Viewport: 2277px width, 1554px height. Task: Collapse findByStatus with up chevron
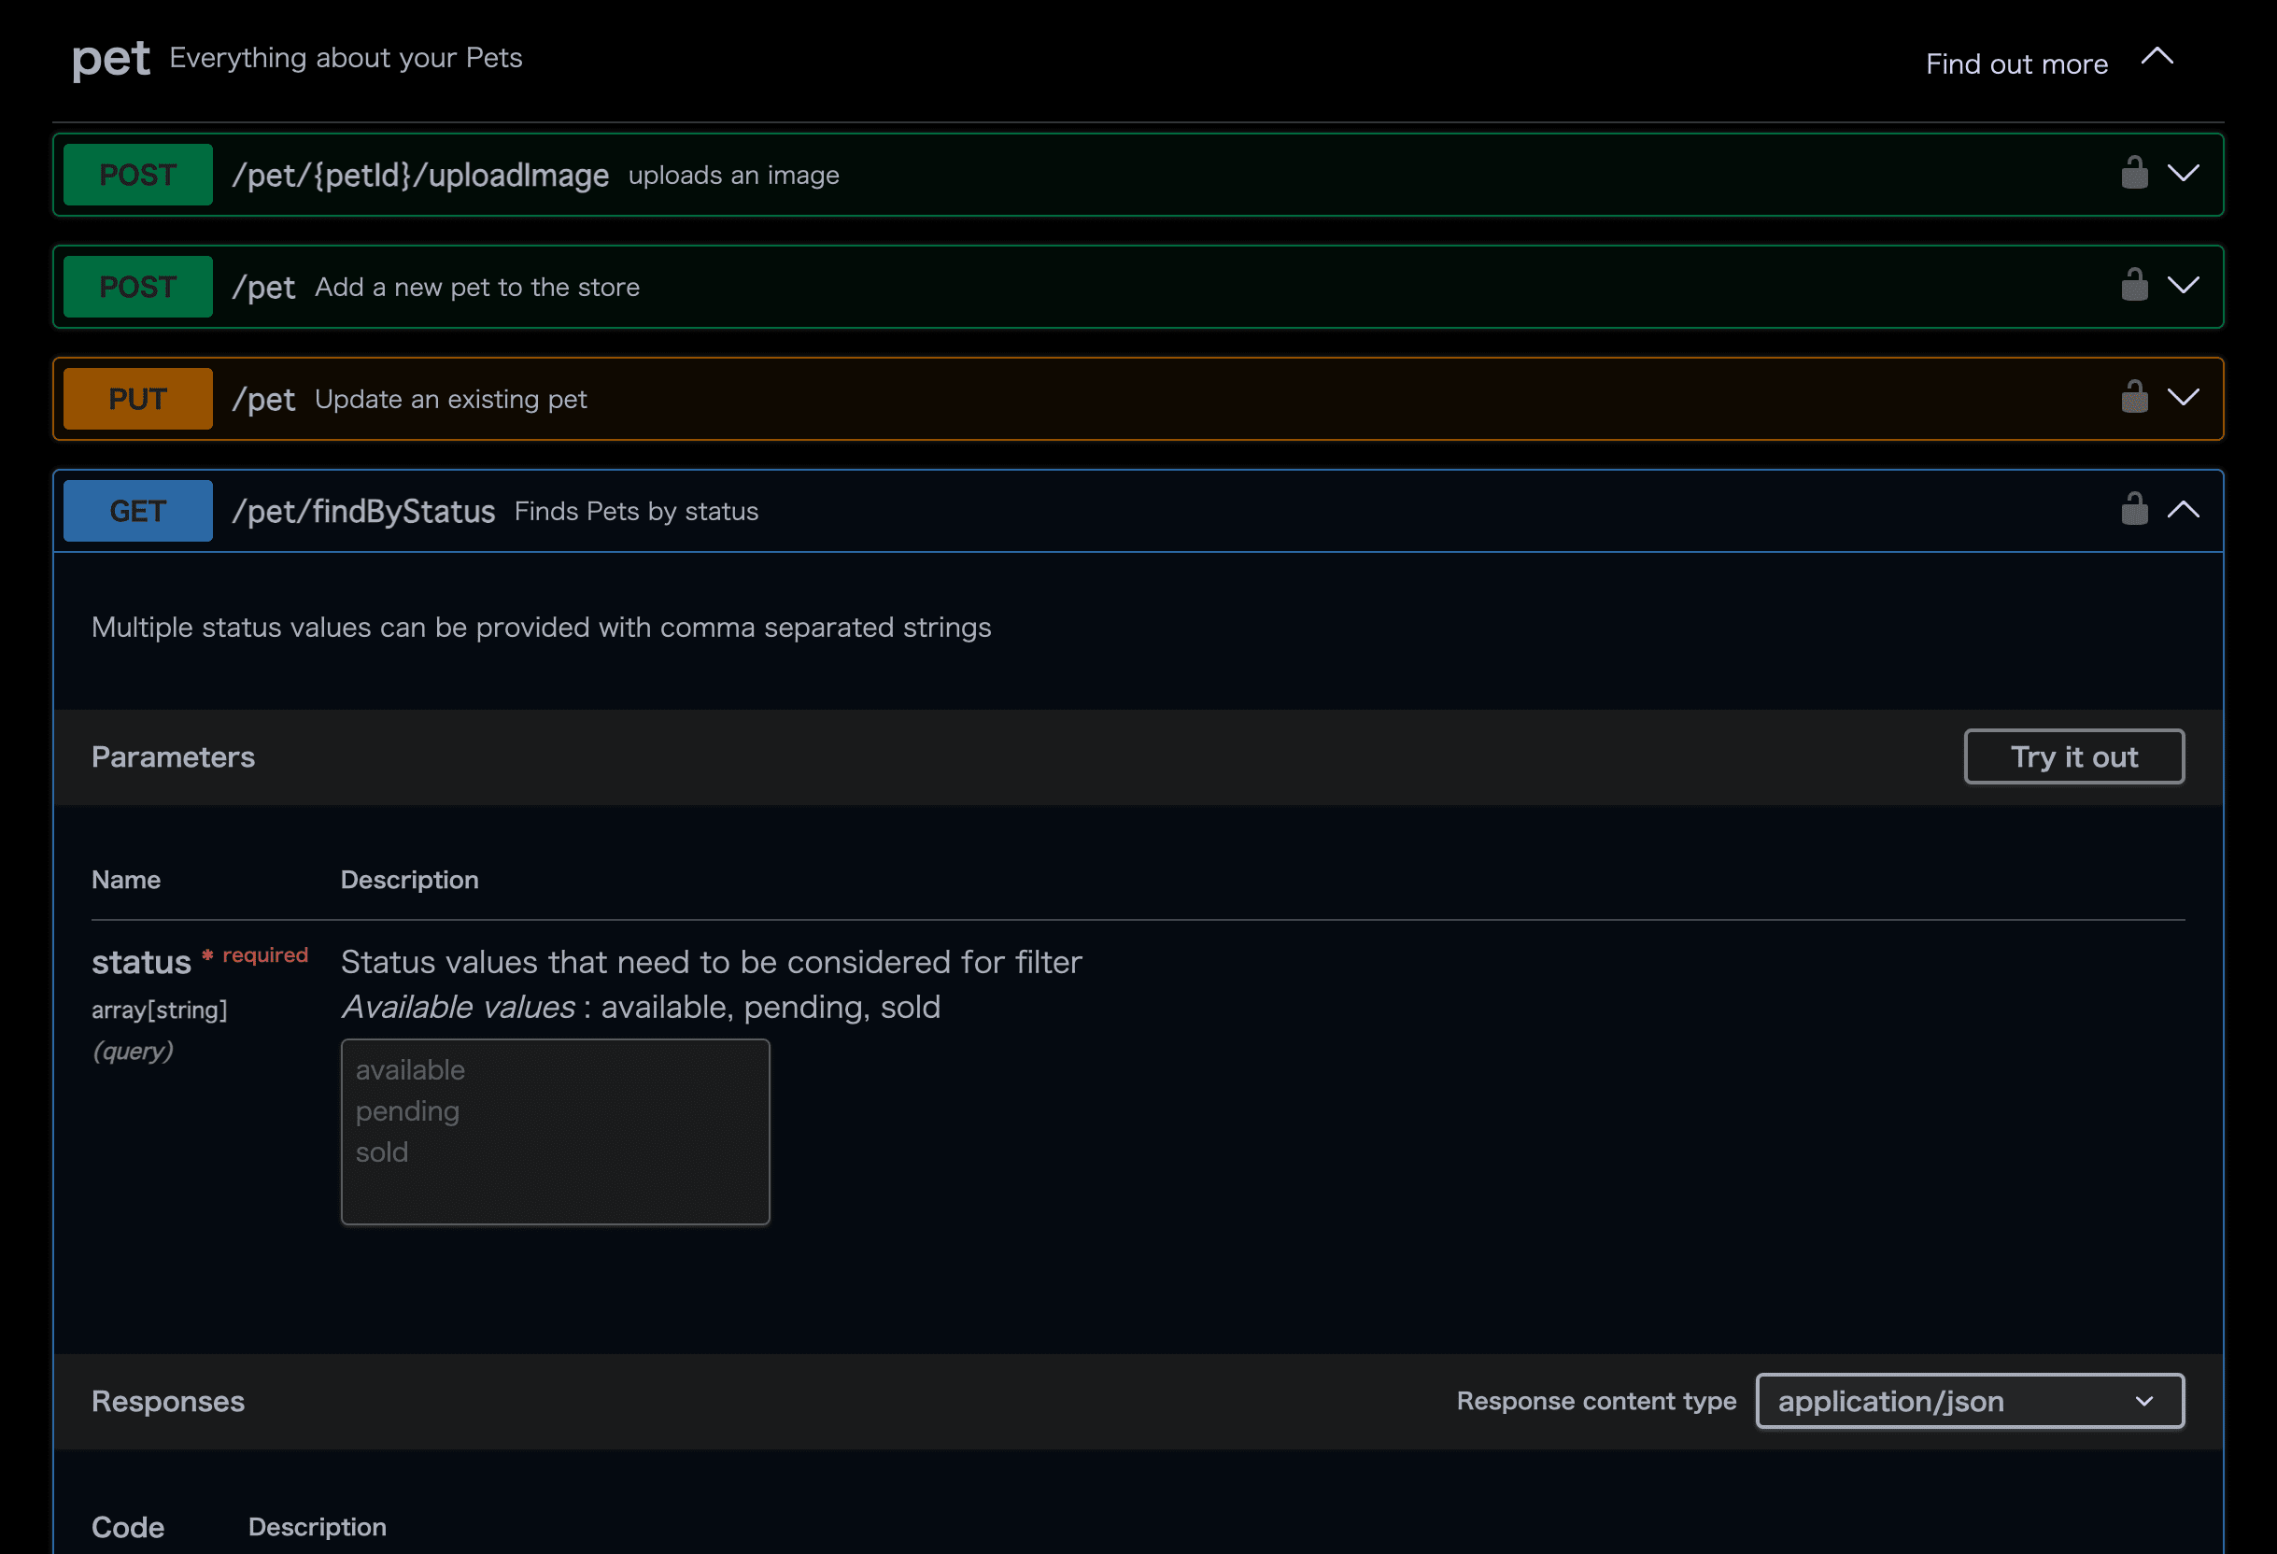point(2183,510)
